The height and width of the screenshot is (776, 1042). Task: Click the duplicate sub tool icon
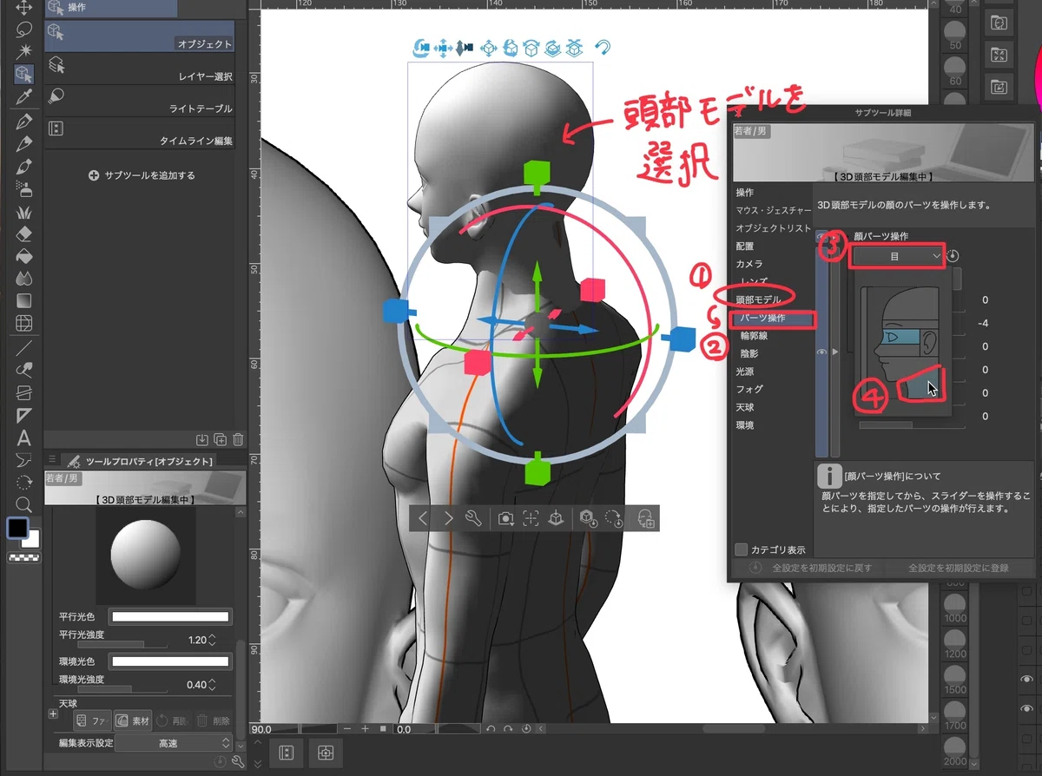coord(220,439)
